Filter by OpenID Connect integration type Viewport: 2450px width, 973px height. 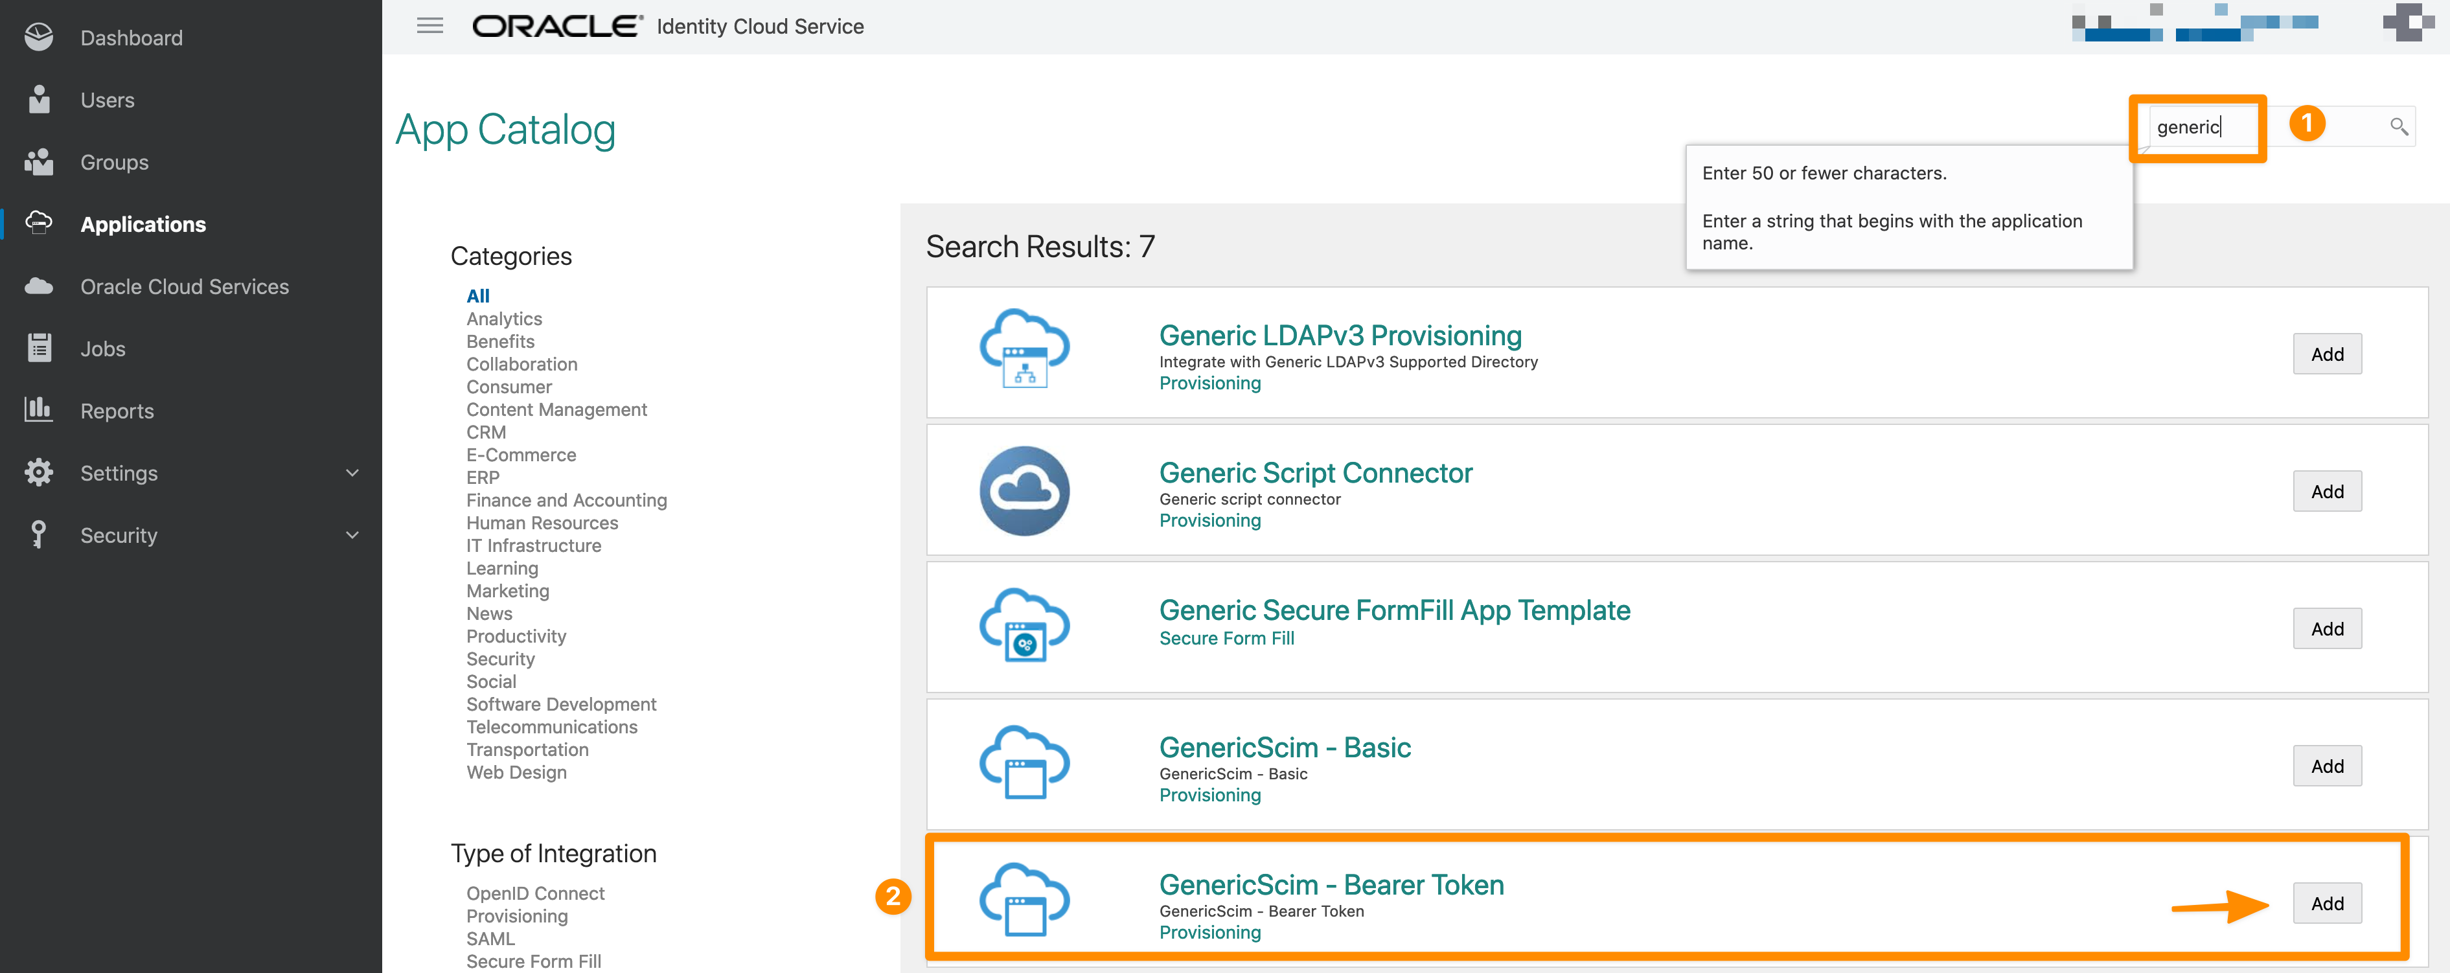point(536,893)
